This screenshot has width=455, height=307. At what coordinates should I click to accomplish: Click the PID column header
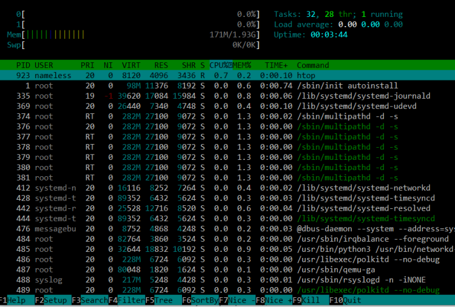pyautogui.click(x=24, y=65)
